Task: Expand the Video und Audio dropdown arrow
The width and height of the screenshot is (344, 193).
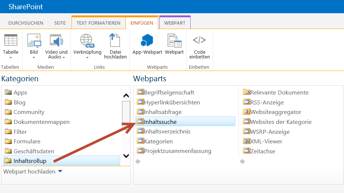Action: tap(64, 58)
